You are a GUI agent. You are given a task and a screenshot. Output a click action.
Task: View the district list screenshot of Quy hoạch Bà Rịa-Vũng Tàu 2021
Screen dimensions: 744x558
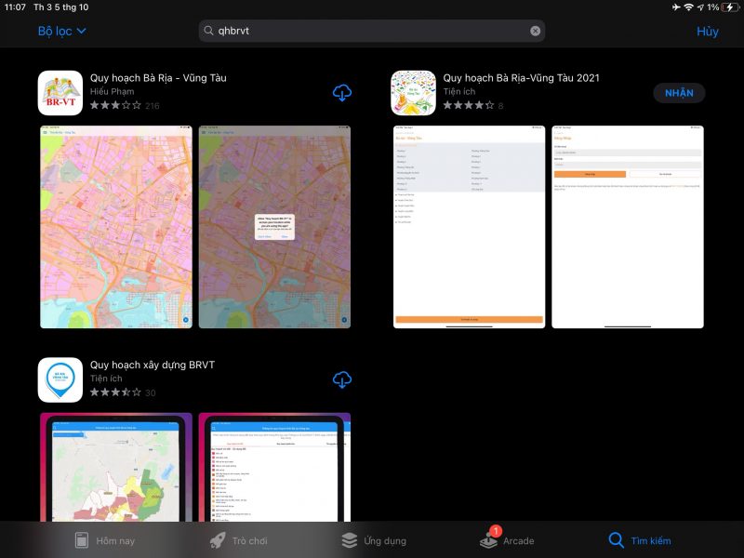point(470,227)
